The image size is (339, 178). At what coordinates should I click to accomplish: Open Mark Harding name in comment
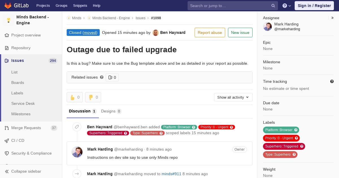[100, 149]
